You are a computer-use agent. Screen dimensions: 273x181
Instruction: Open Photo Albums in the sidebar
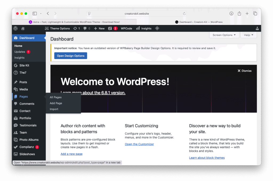(29, 140)
